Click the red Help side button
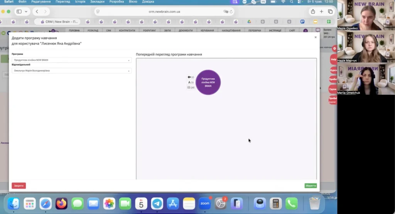Viewport: 395px width, 214px height. (333, 59)
